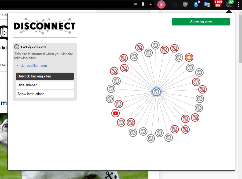Open the uBlock shield extension icon
The width and height of the screenshot is (242, 179).
185,4
